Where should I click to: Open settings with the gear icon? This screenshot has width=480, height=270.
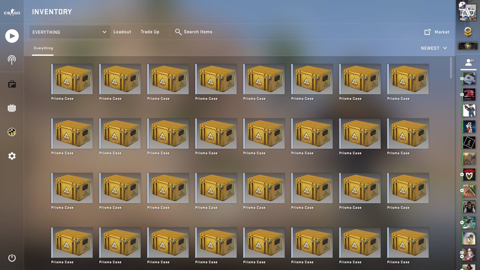tap(12, 156)
